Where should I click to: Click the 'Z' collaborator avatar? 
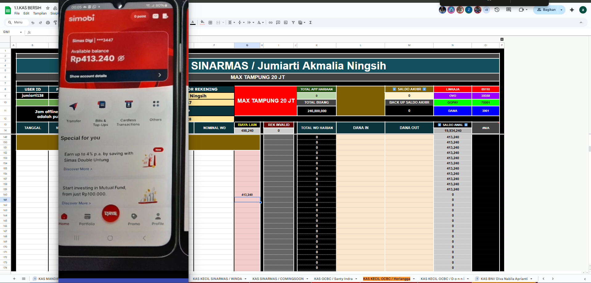[469, 10]
